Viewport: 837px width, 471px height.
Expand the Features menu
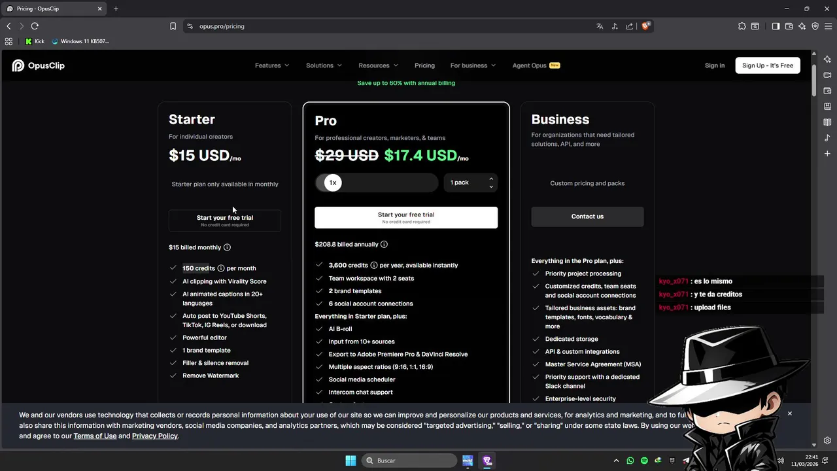(x=272, y=65)
